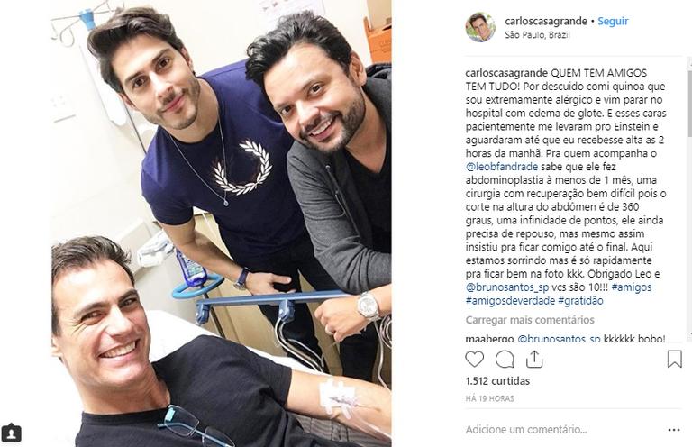Image resolution: width=692 pixels, height=447 pixels.
Task: Open the @brunosantos_sp mention in the caption
Action: (507, 287)
